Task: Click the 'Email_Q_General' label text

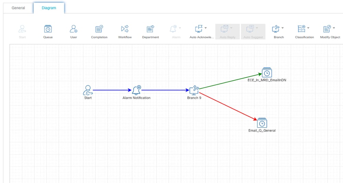Action: click(x=262, y=130)
